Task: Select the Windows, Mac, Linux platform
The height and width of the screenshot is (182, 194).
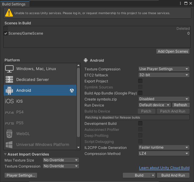Action: coord(40,69)
